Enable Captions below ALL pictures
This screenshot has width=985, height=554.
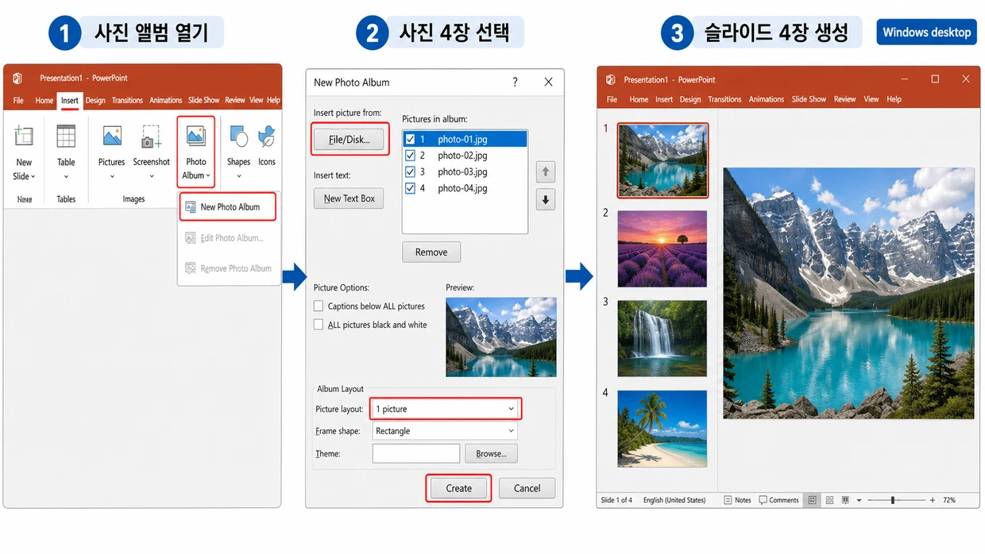319,306
